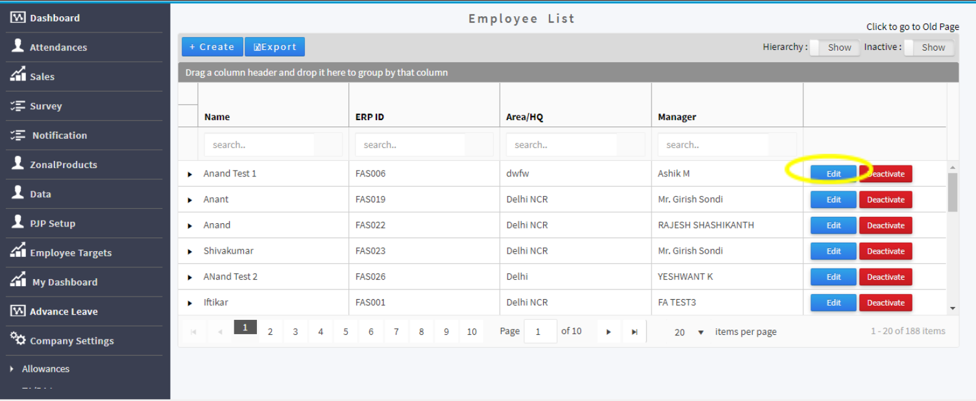Click the Survey list icon
976x401 pixels.
coord(18,105)
